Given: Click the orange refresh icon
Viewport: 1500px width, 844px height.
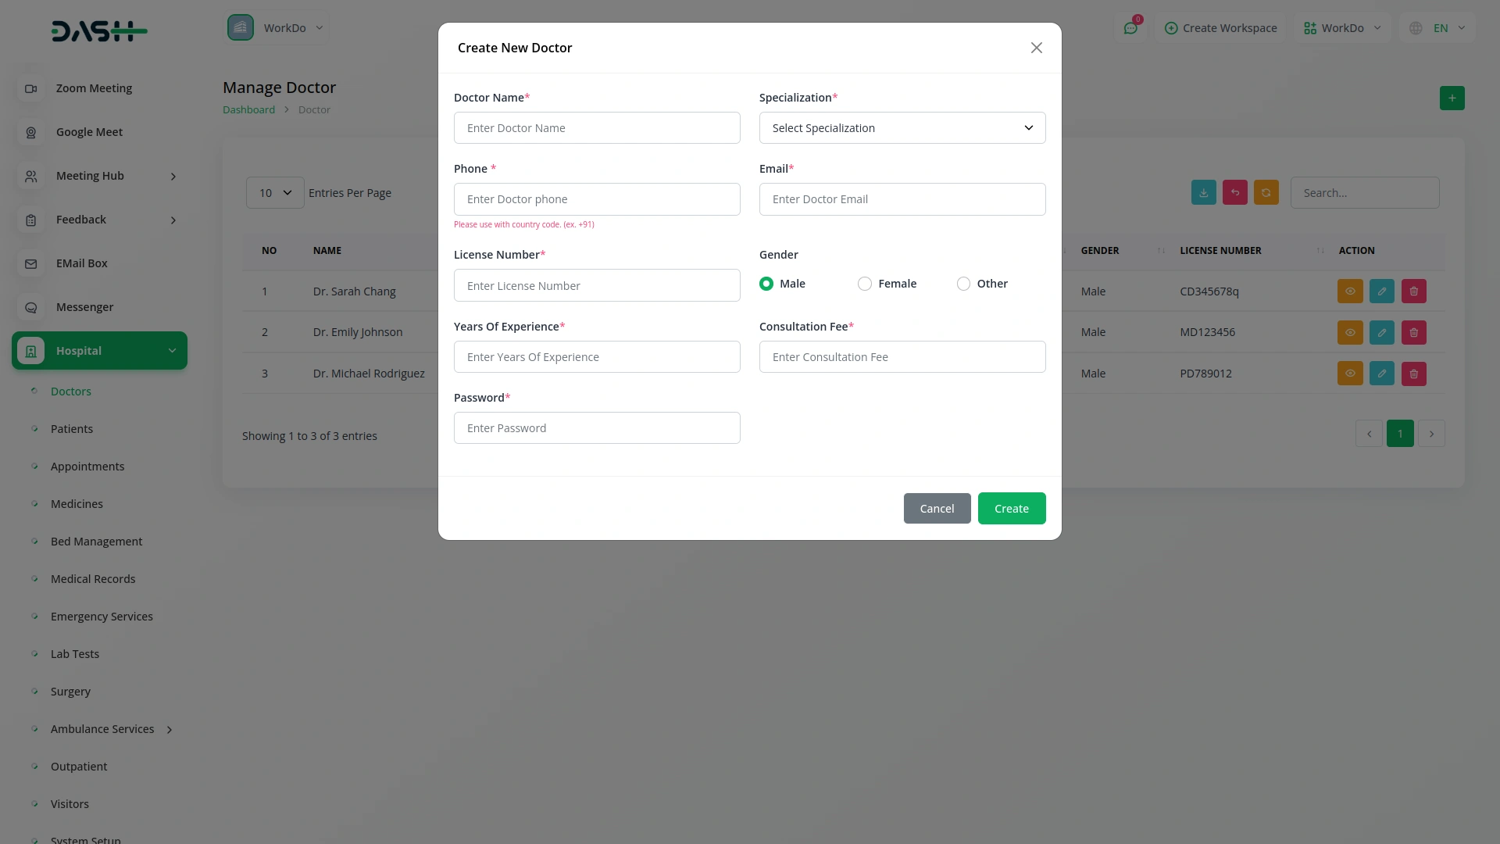Looking at the screenshot, I should pyautogui.click(x=1266, y=193).
